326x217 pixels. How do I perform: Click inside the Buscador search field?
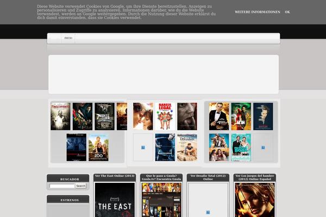pos(62,186)
